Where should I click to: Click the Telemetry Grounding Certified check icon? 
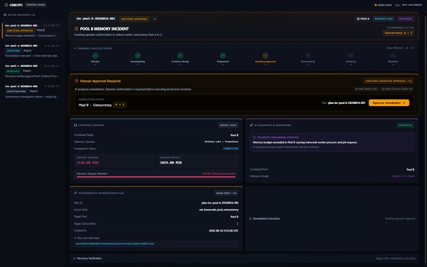tap(254, 137)
